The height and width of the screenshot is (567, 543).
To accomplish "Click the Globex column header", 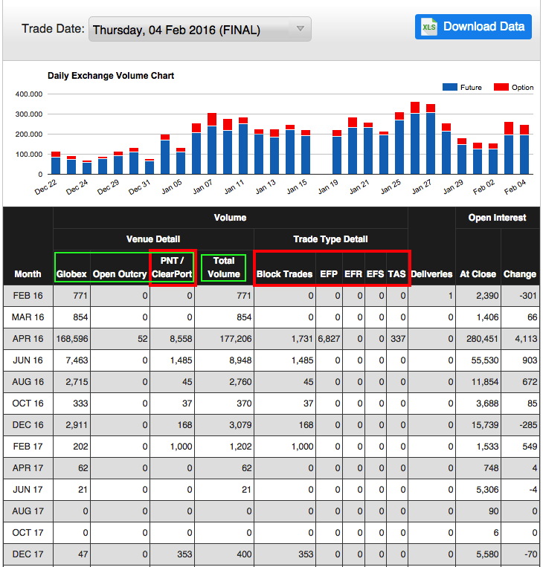I will coord(71,274).
